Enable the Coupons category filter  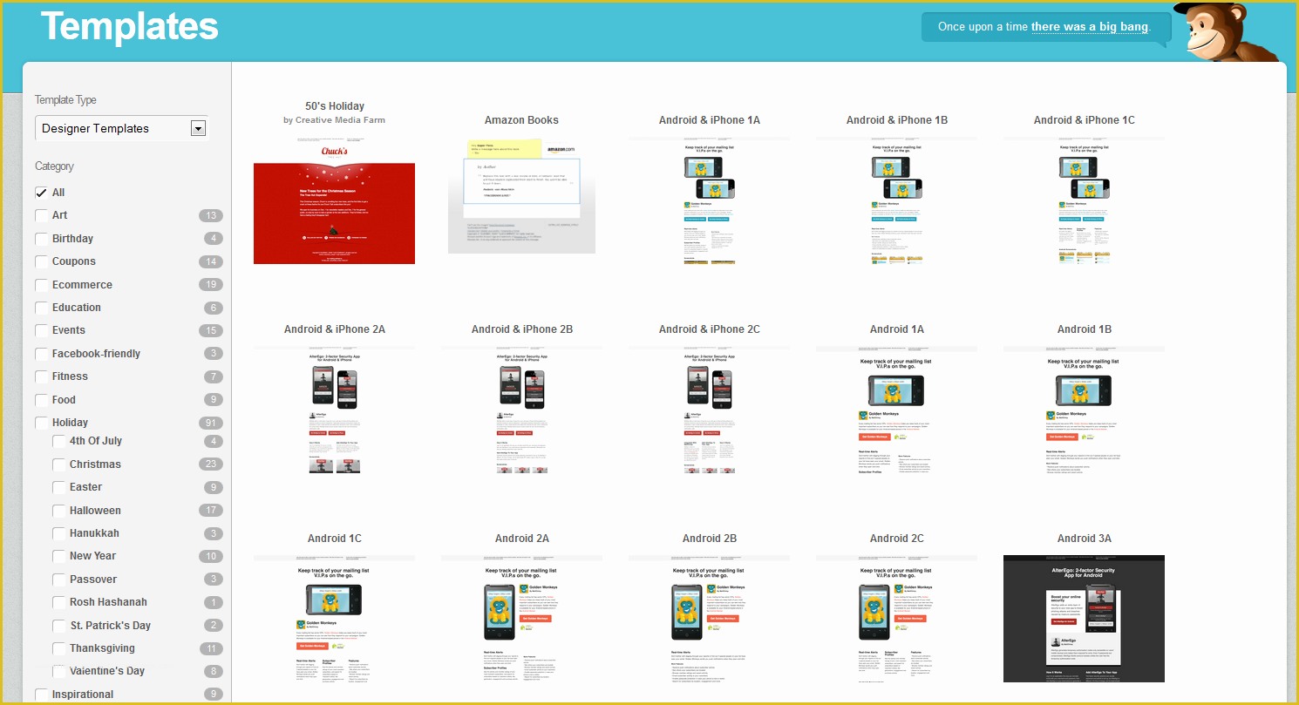click(41, 261)
